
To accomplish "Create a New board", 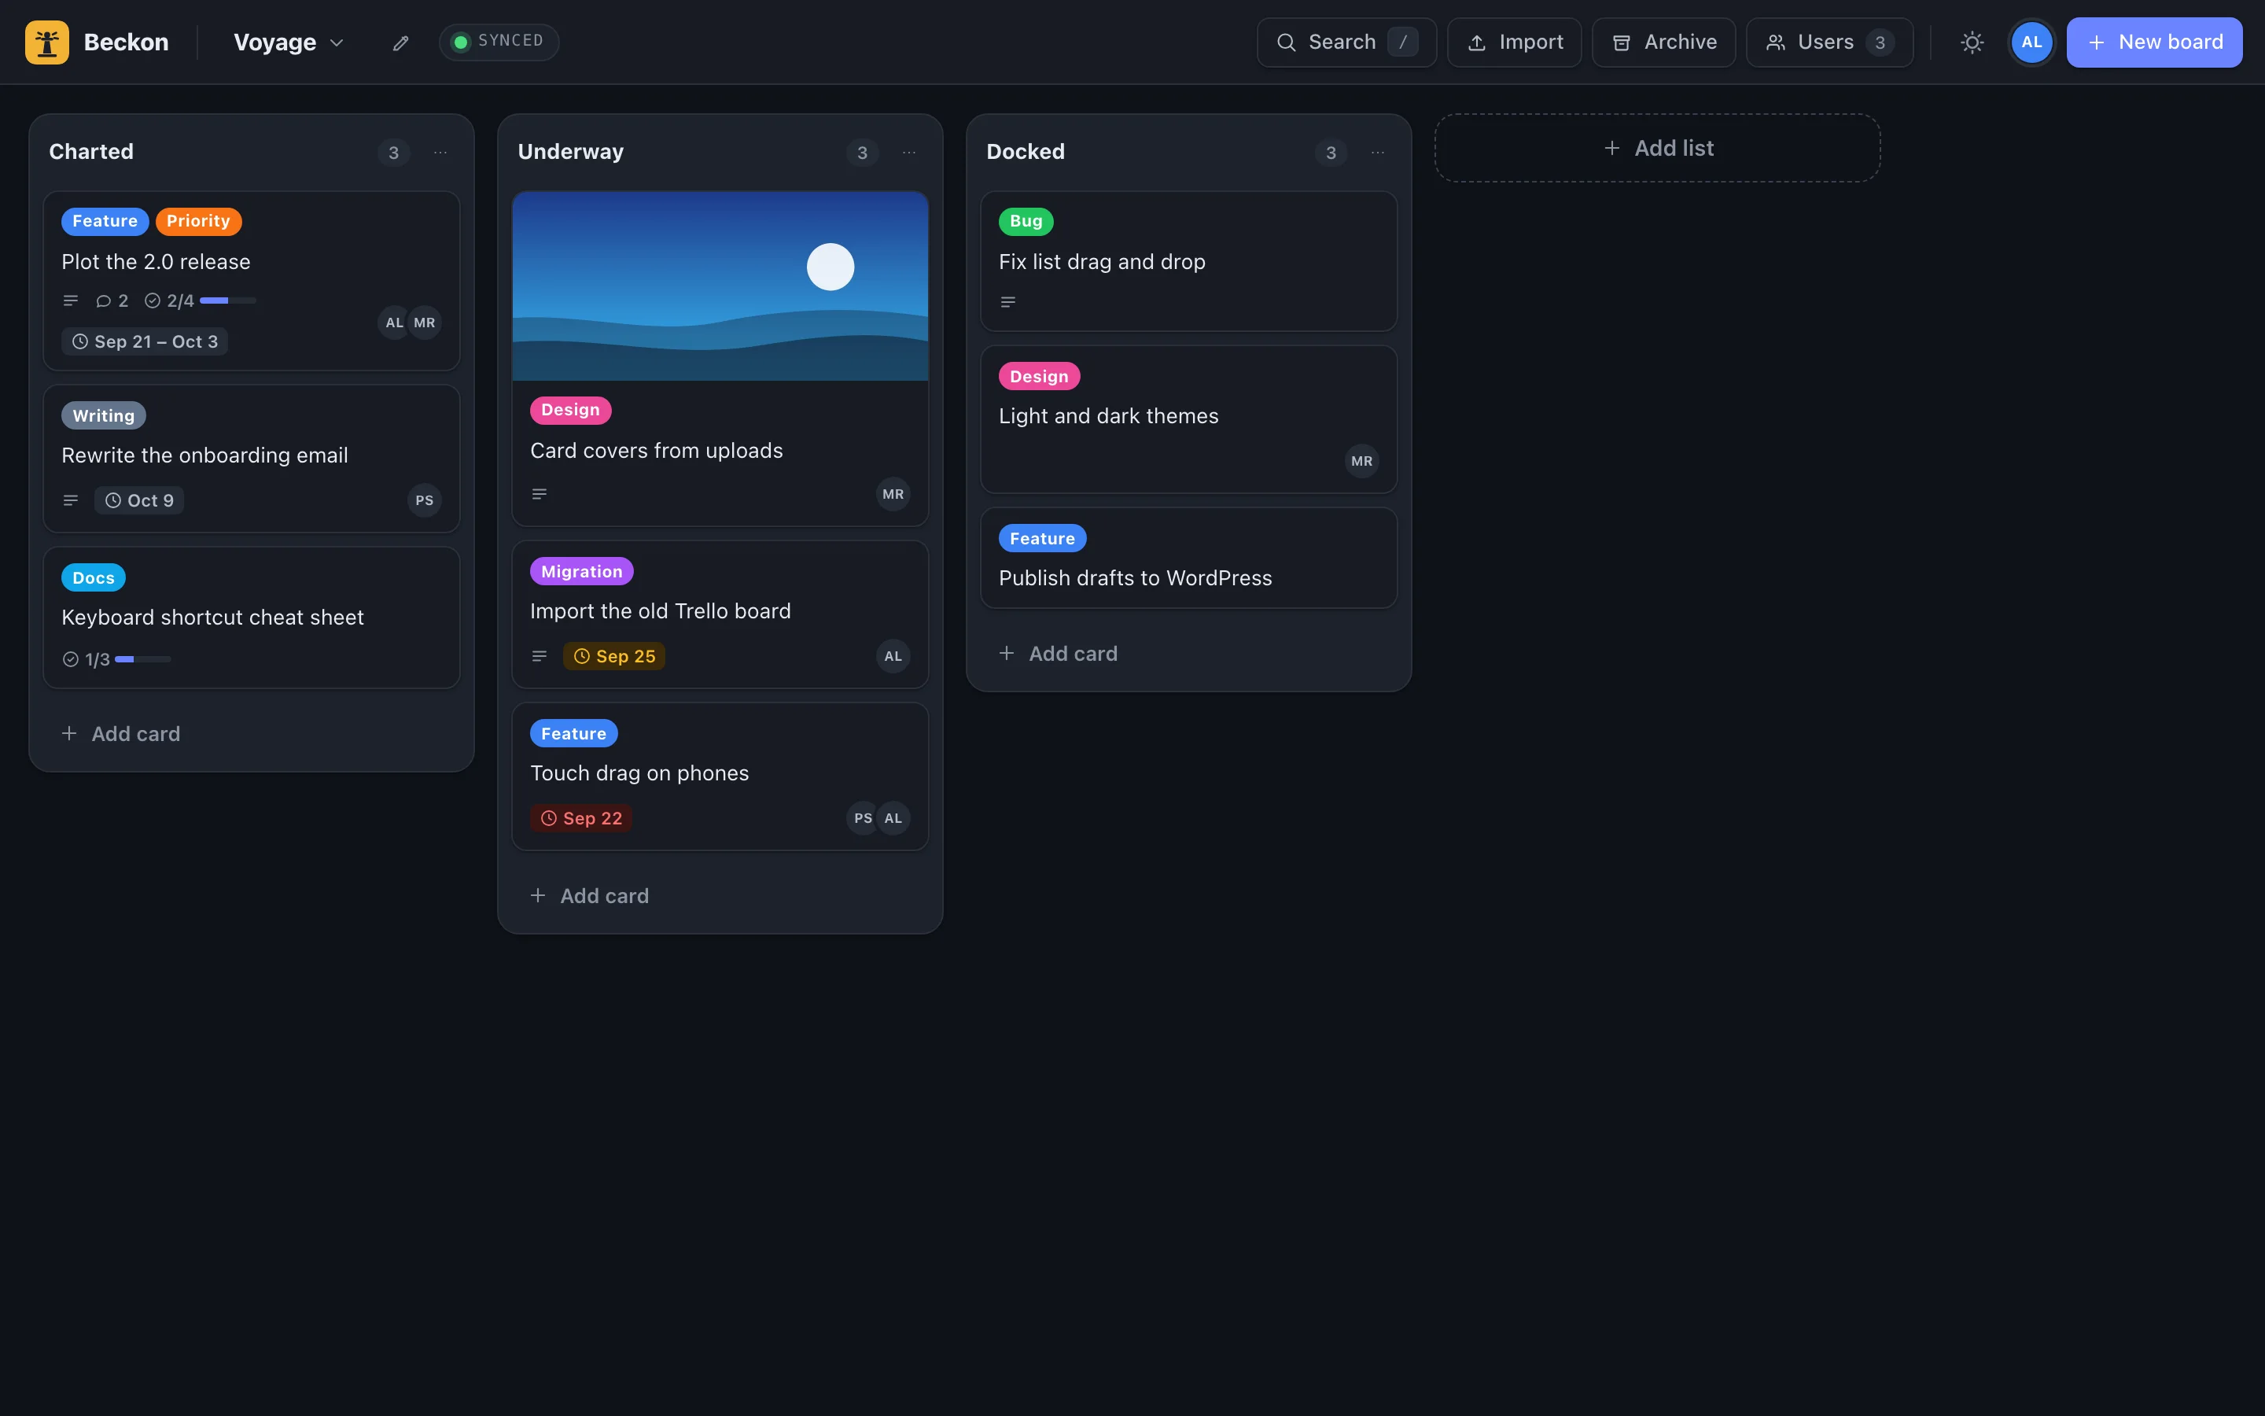I will coord(2153,42).
